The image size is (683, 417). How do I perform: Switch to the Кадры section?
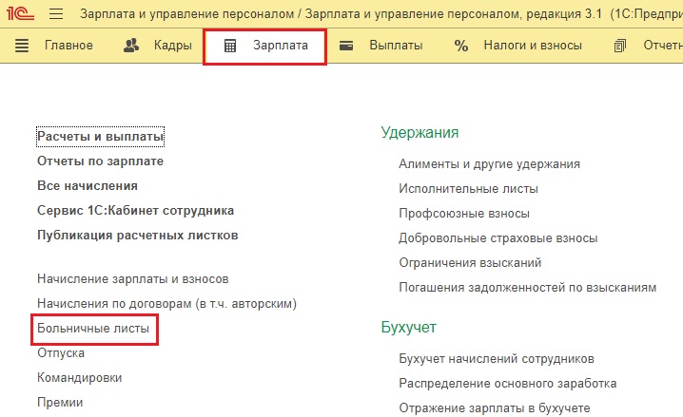[173, 46]
